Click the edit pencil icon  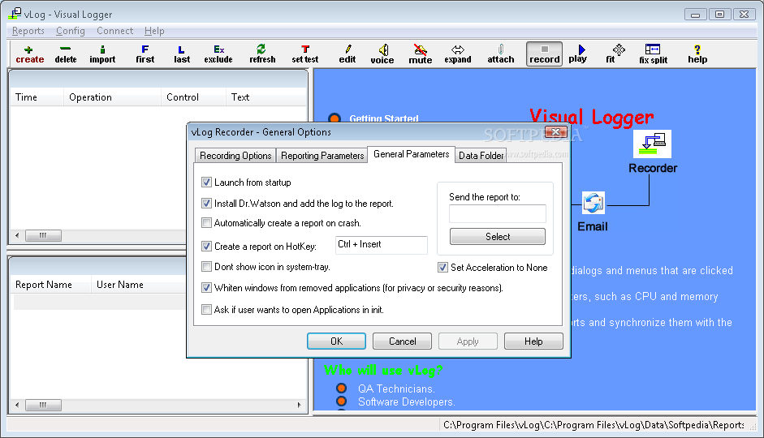pos(347,54)
